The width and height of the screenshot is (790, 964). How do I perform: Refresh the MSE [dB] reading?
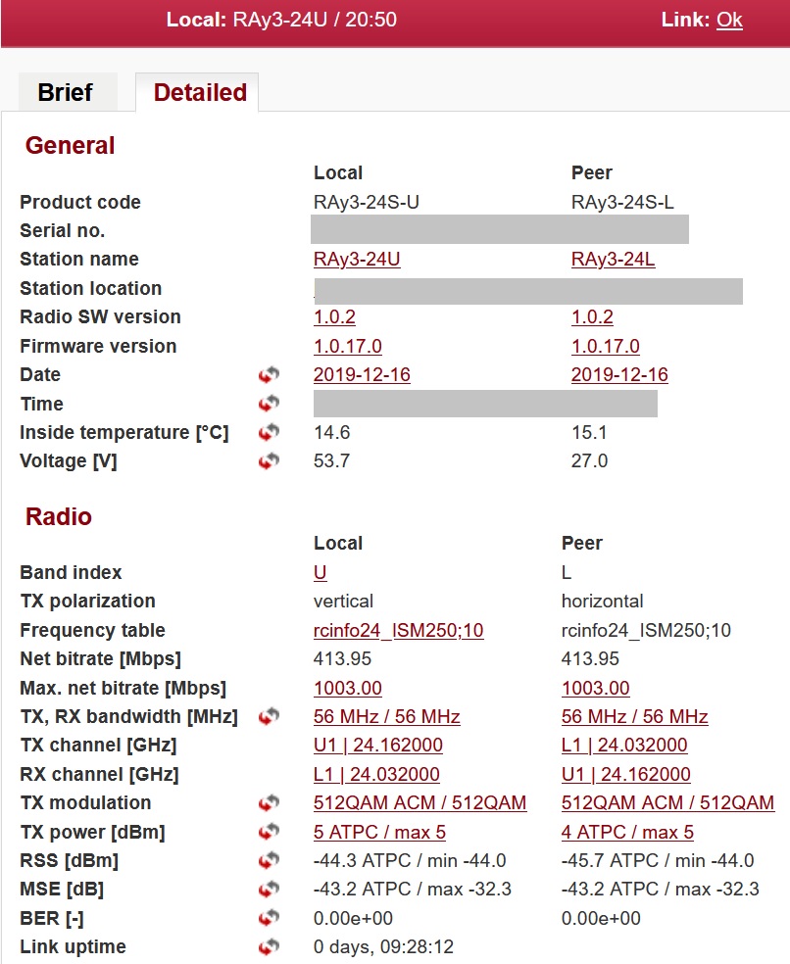point(269,890)
